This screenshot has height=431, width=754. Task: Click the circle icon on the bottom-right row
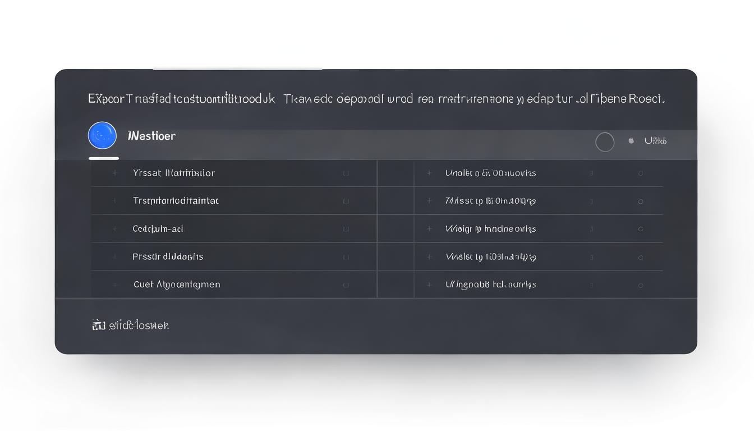click(x=641, y=285)
